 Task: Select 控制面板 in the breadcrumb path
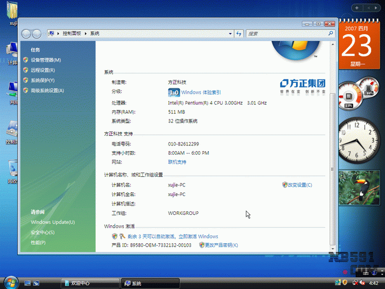(72, 34)
